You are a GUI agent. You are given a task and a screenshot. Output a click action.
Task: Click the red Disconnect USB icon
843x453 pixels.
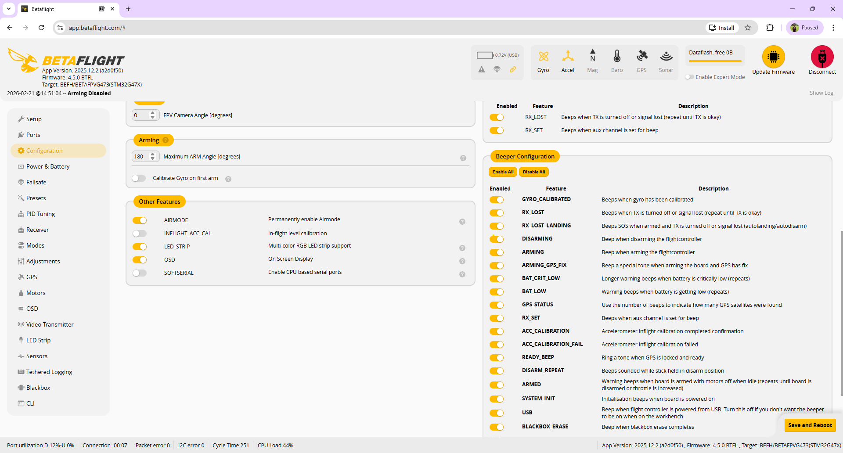pos(822,57)
